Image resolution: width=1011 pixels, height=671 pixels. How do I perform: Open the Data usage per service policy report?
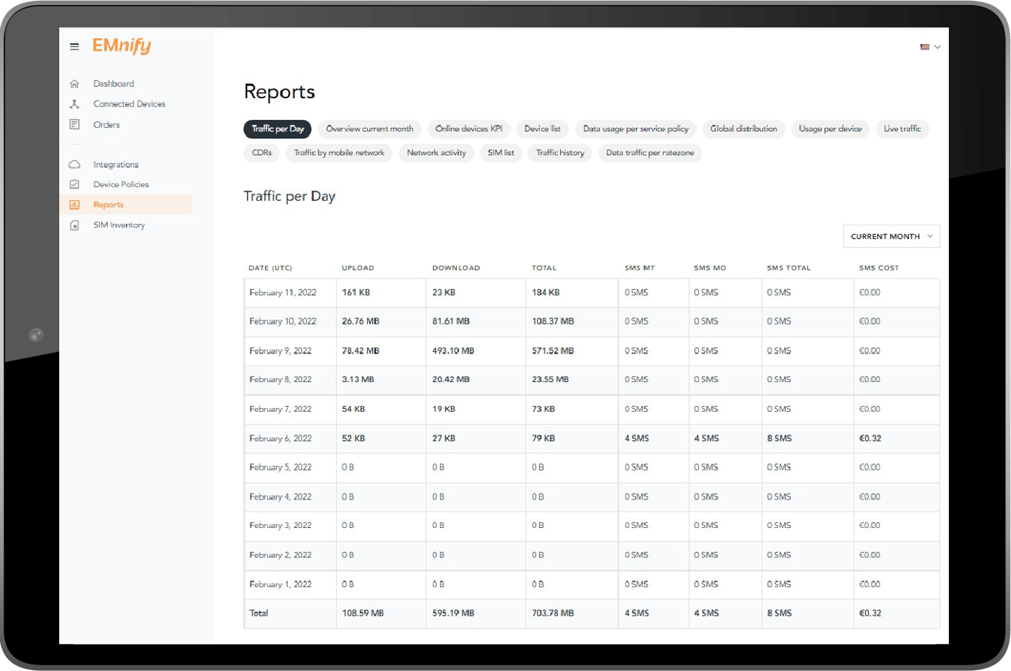(x=635, y=128)
